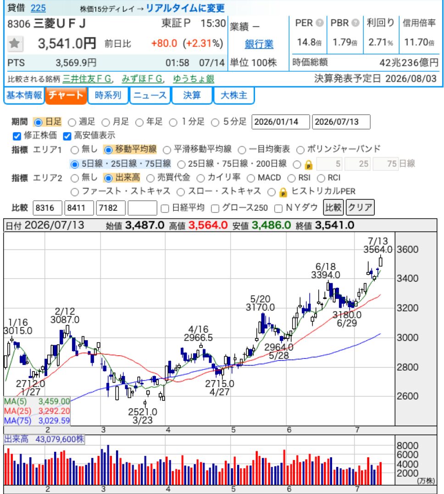Select the 売買代金 indicator option
Viewport: 444px width, 494px height.
point(150,178)
